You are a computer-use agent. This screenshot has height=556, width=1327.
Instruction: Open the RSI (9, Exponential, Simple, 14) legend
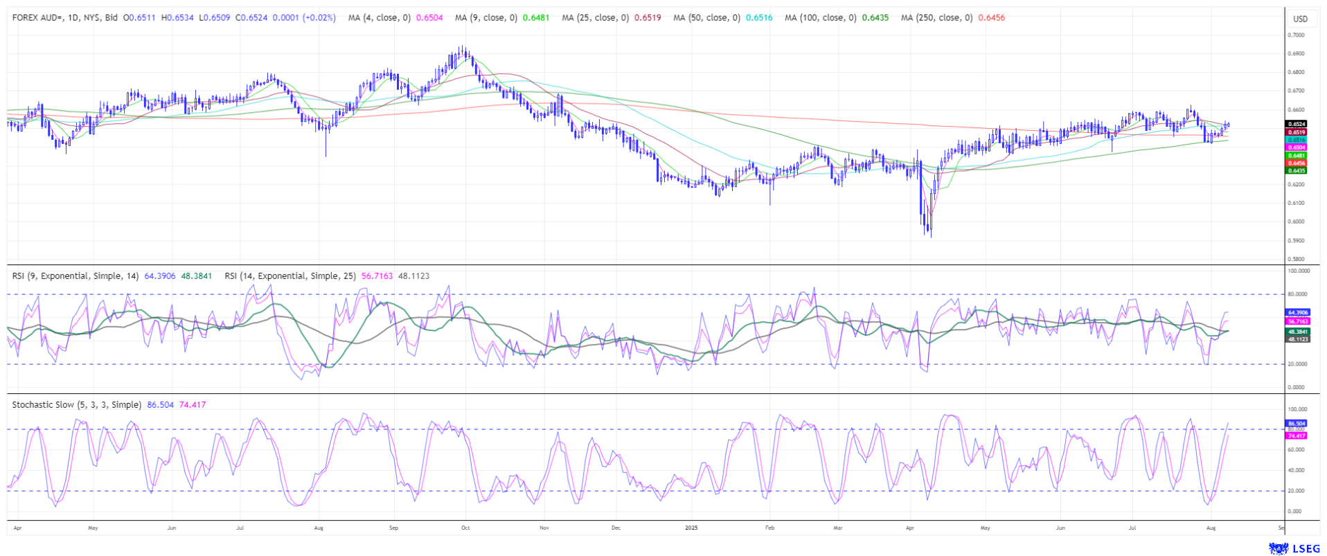[x=76, y=276]
